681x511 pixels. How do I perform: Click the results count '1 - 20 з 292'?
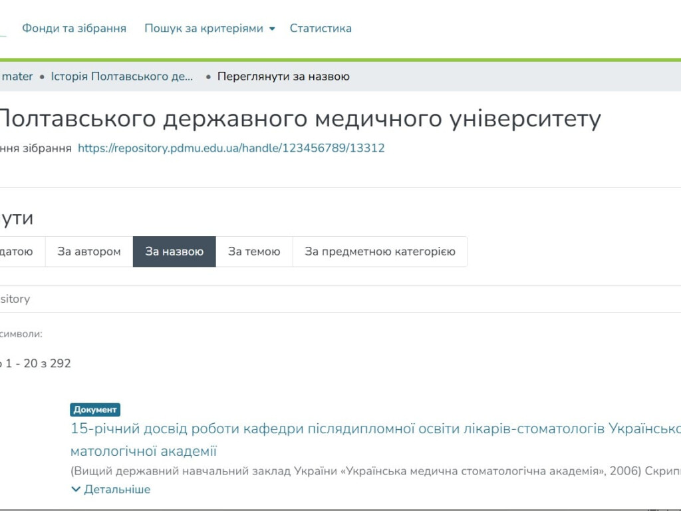[38, 364]
